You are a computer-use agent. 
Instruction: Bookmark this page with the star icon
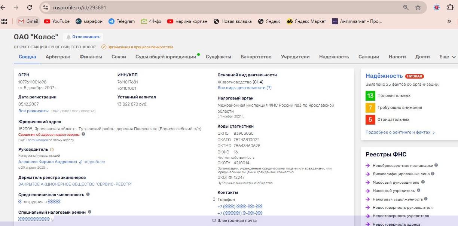(x=418, y=7)
